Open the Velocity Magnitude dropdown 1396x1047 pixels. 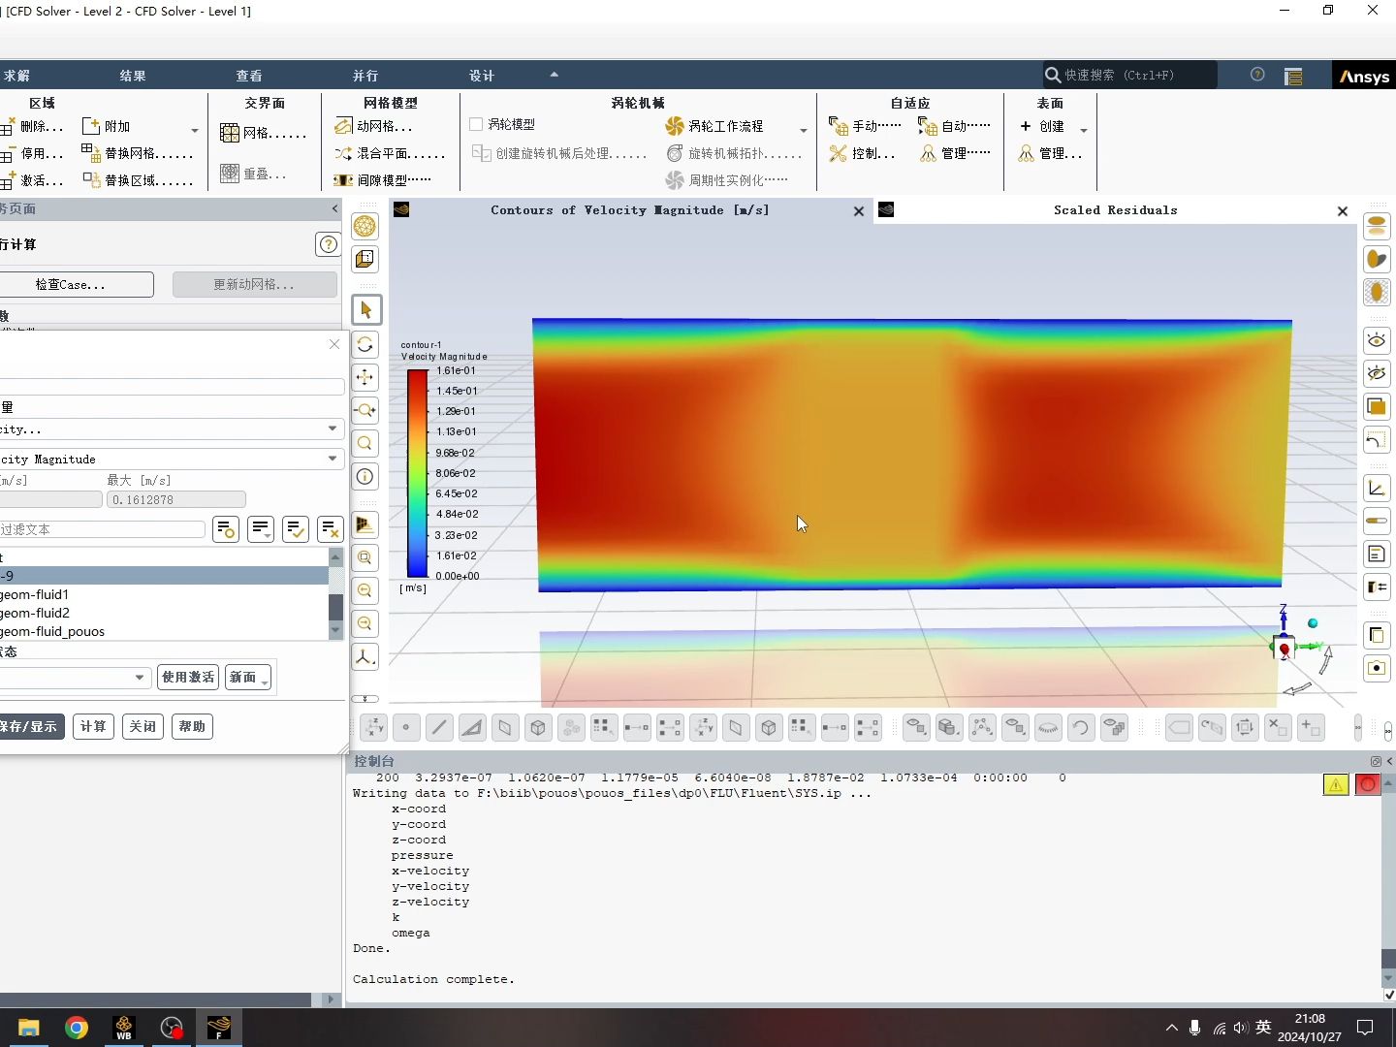click(333, 459)
